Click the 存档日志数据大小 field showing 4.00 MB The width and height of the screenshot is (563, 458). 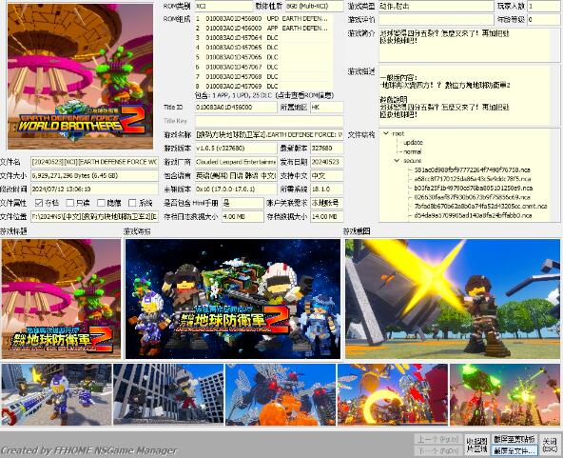pos(243,216)
